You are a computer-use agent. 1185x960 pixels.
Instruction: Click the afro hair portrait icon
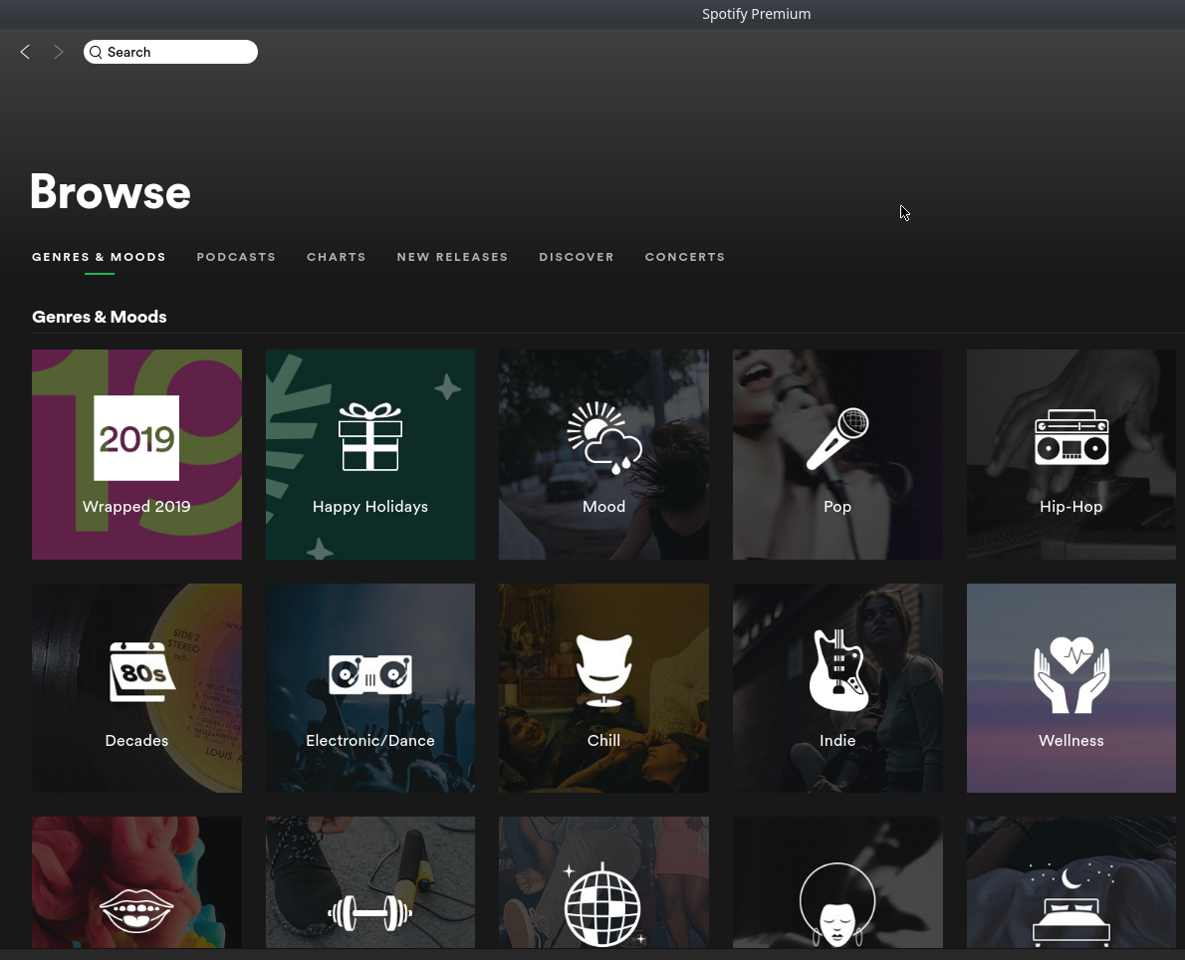(x=837, y=904)
